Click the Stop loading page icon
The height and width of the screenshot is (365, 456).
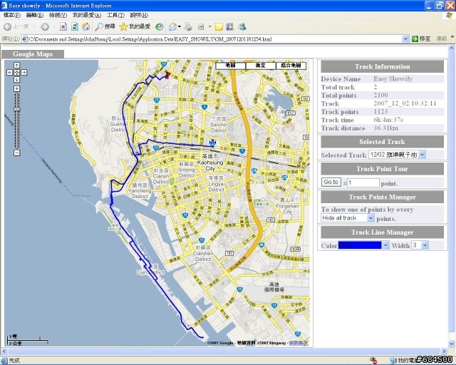point(63,27)
